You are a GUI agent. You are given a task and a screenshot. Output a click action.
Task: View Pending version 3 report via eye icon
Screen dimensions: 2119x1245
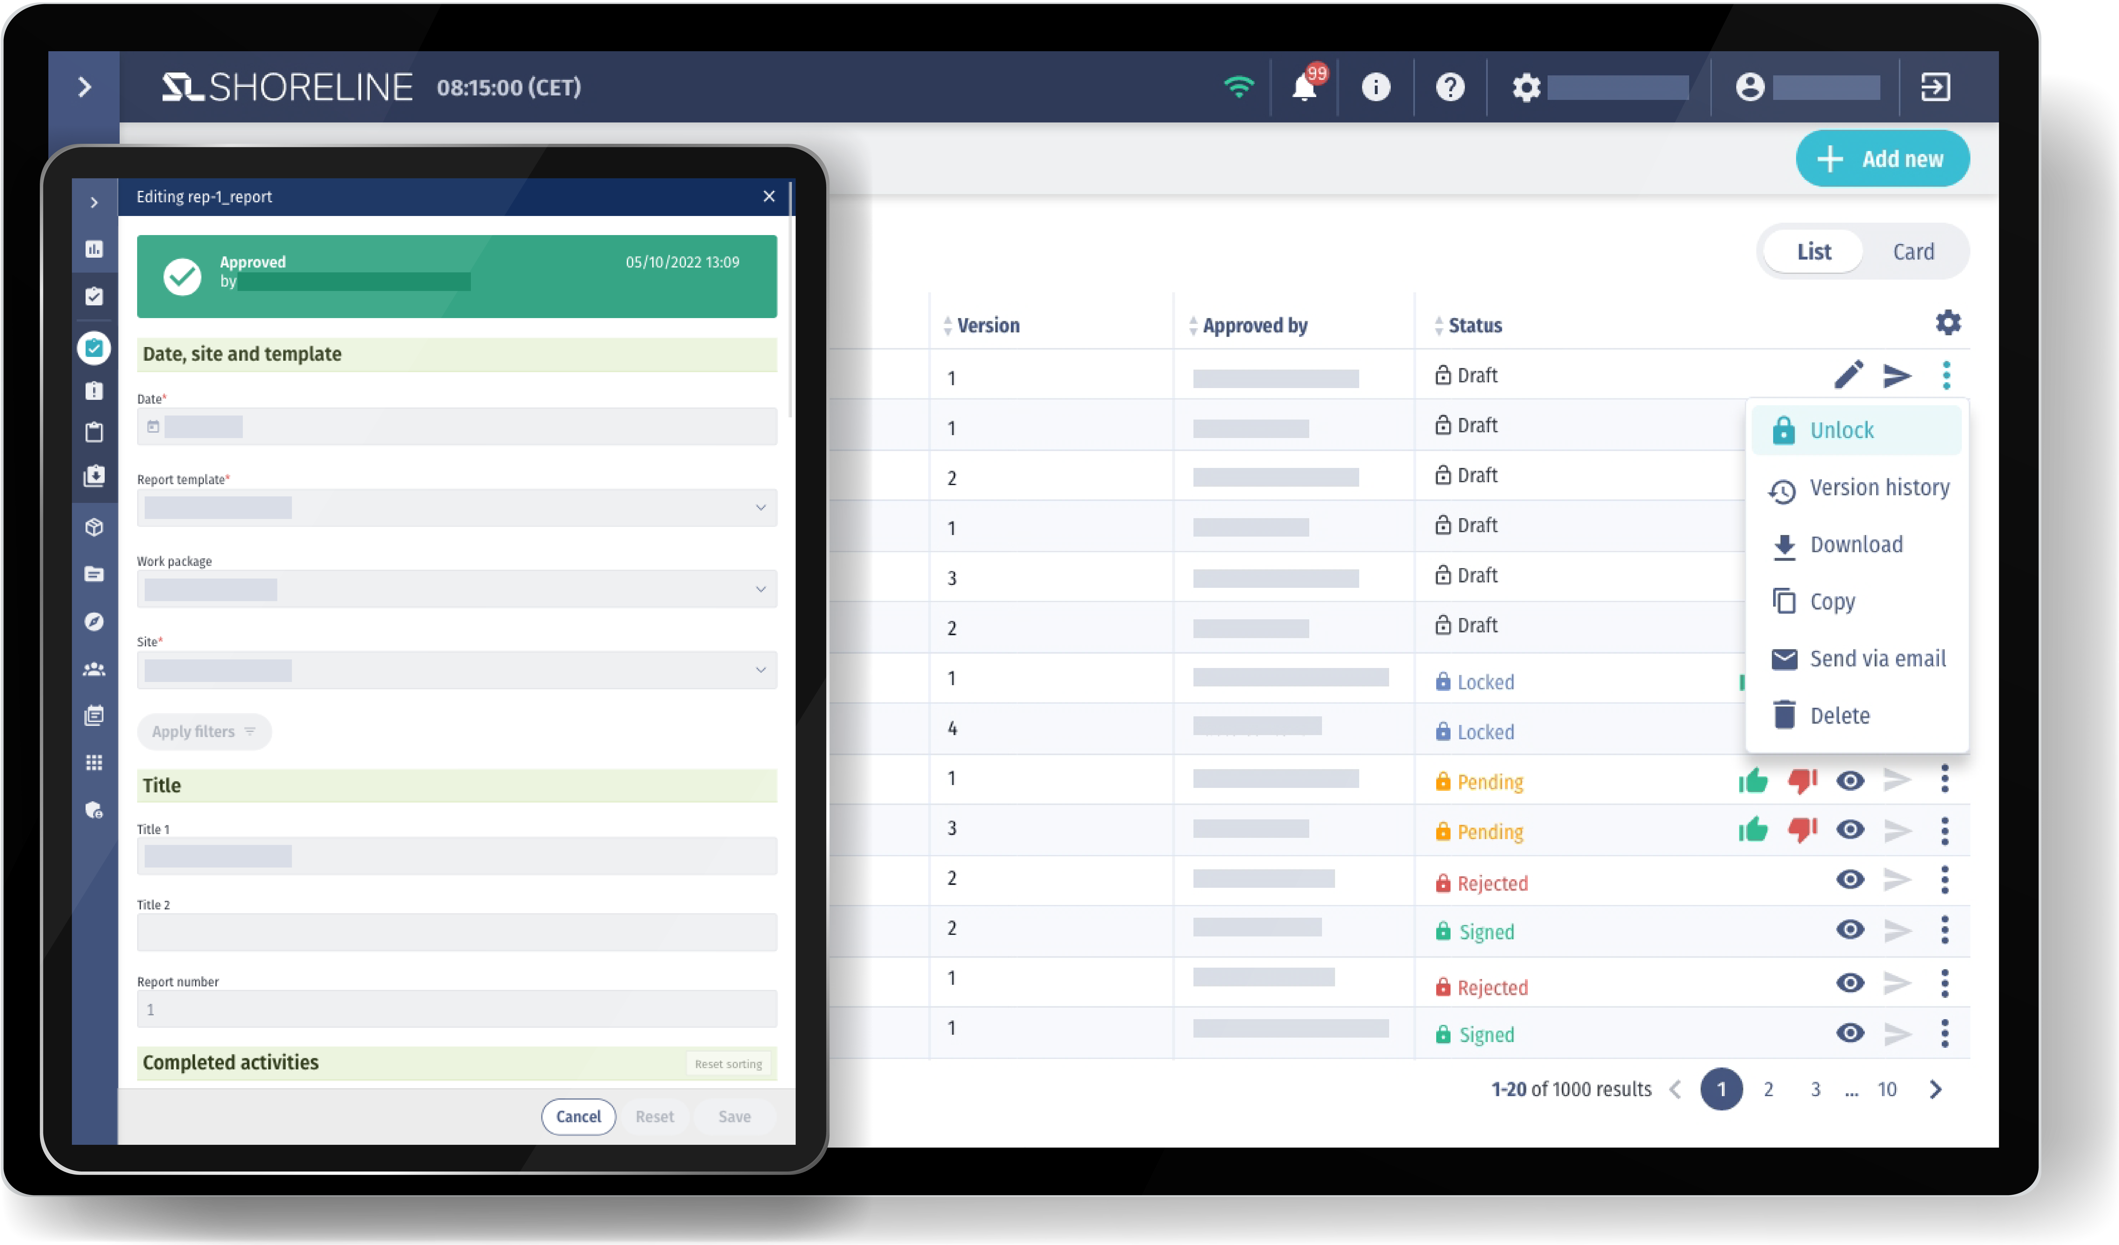tap(1850, 830)
